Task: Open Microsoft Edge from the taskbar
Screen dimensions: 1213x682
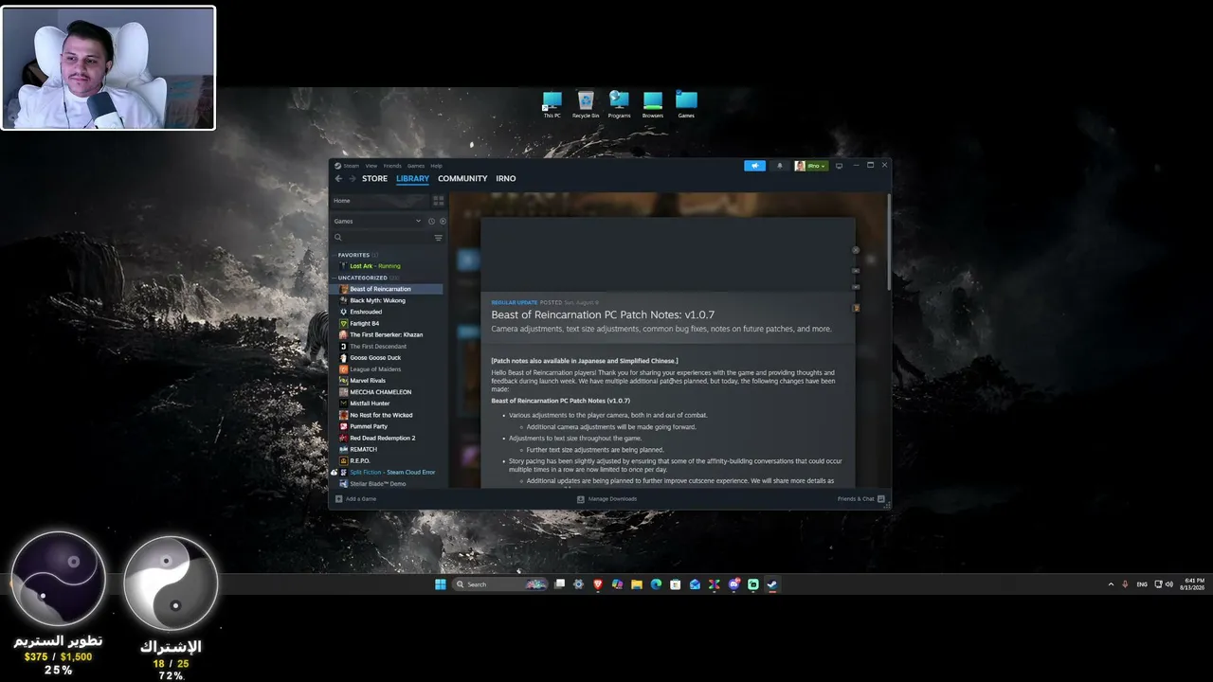Action: coord(656,584)
